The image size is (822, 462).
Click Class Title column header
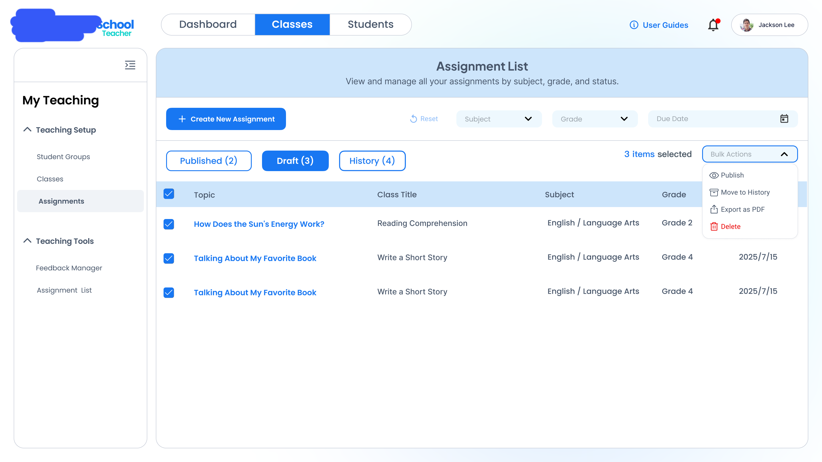point(397,194)
